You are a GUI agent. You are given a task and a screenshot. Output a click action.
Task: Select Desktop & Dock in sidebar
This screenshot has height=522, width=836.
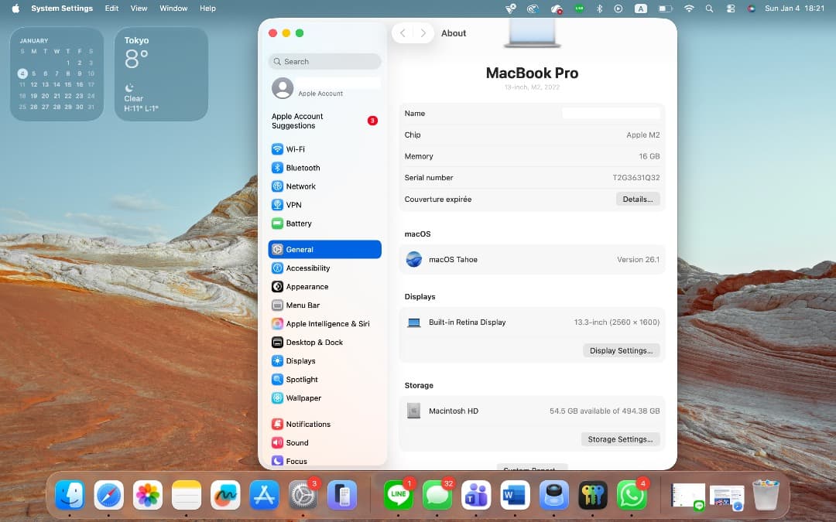pos(313,343)
